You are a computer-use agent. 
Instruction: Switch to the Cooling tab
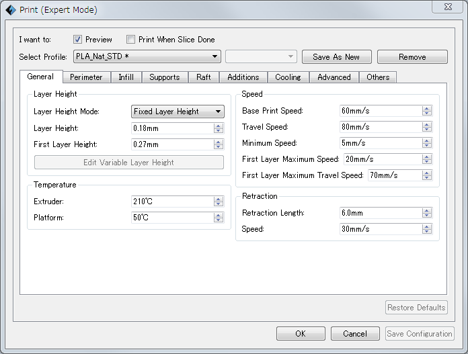pyautogui.click(x=288, y=77)
